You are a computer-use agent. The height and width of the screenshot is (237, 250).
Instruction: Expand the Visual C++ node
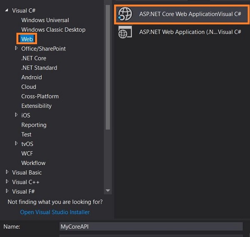(x=7, y=182)
